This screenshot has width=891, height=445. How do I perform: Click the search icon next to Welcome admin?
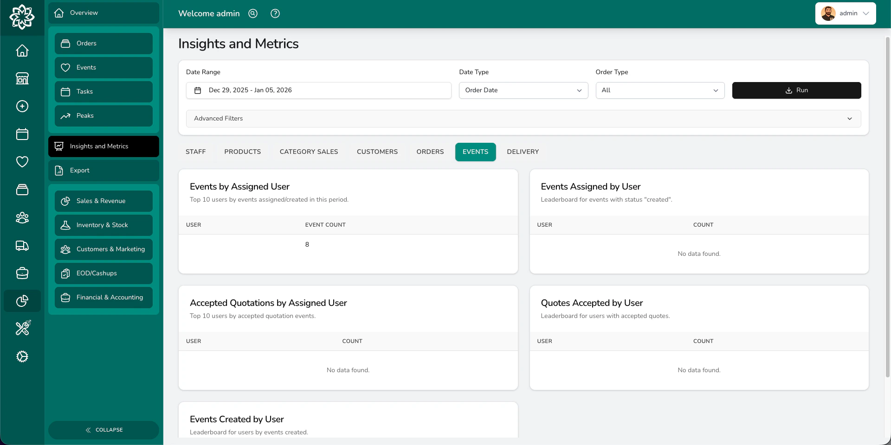pos(252,13)
